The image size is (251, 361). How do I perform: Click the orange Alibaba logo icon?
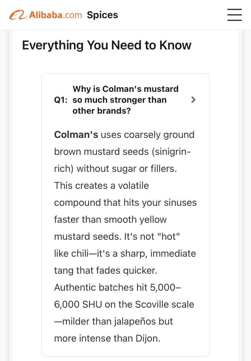tap(18, 15)
